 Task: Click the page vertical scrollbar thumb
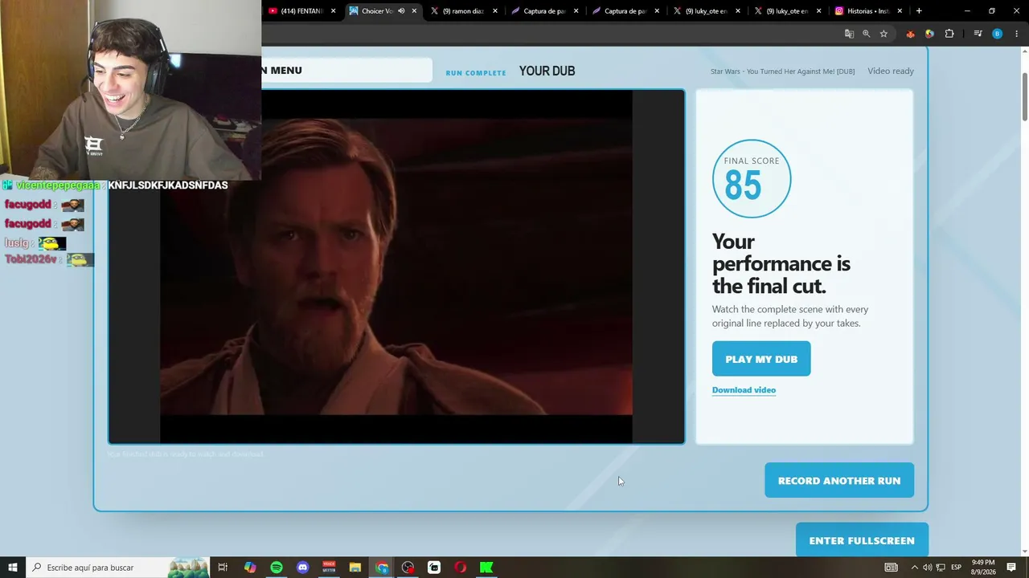coord(1024,97)
